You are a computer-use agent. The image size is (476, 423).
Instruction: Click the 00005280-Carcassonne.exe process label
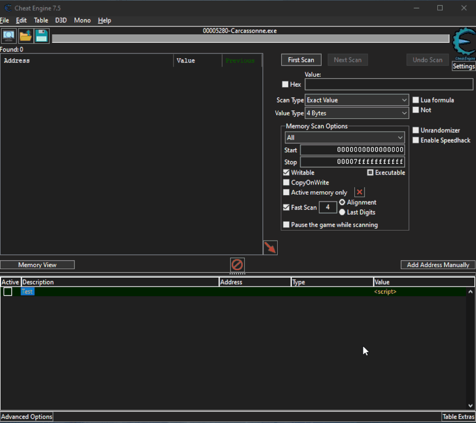pos(240,31)
